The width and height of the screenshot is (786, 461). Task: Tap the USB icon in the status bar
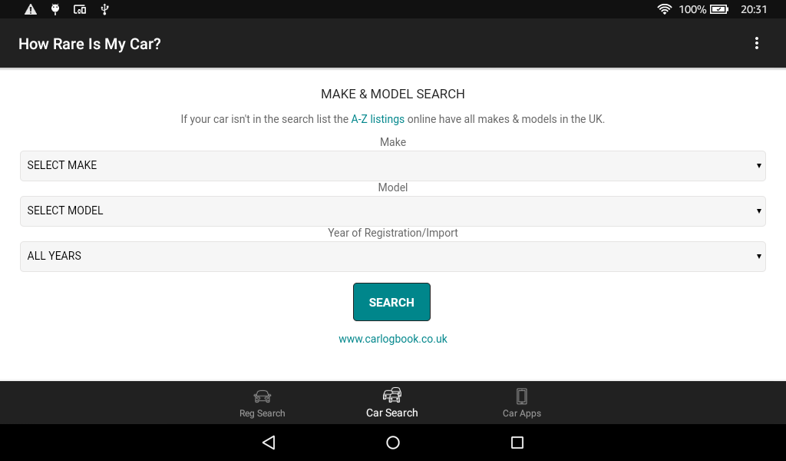104,9
